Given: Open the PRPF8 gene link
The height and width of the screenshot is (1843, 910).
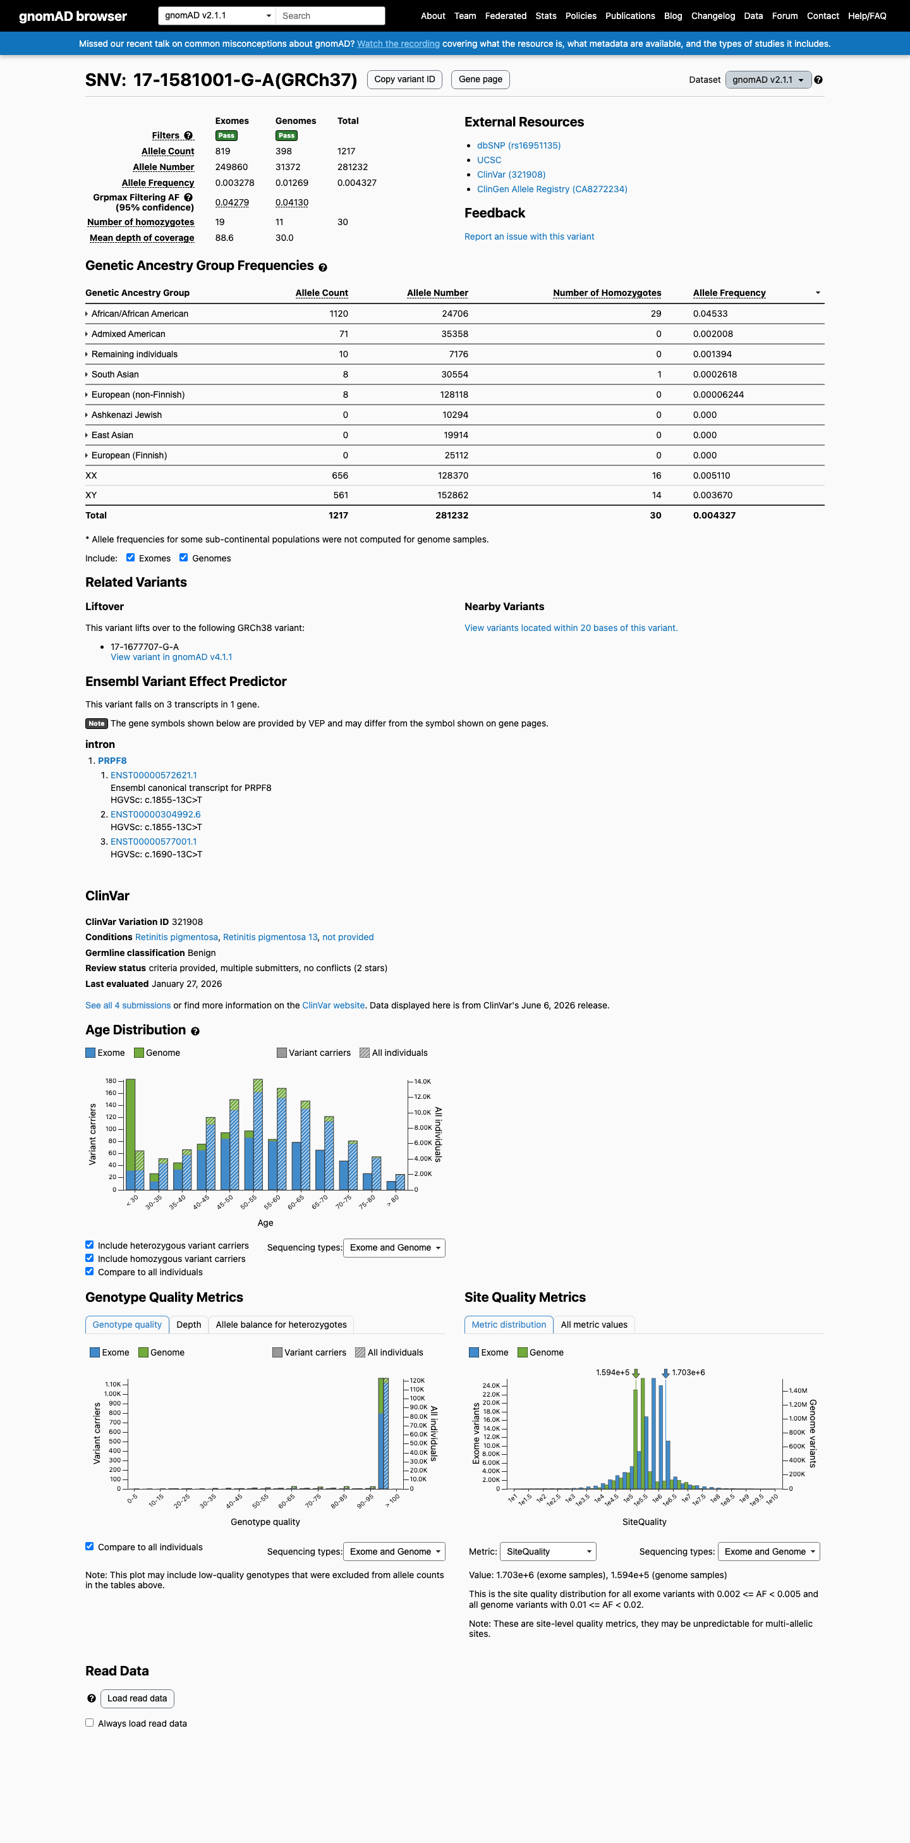Looking at the screenshot, I should click(x=112, y=761).
